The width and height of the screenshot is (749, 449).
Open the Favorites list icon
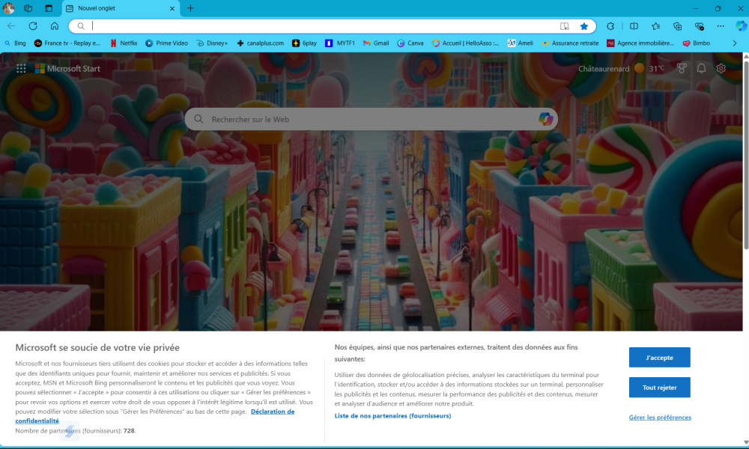[x=656, y=26]
